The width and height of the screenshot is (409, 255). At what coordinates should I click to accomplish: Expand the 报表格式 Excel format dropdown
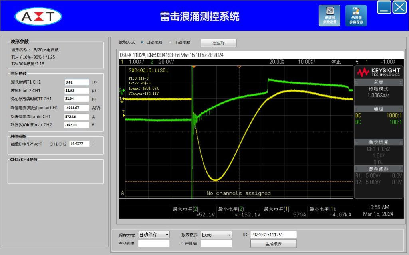coord(216,235)
